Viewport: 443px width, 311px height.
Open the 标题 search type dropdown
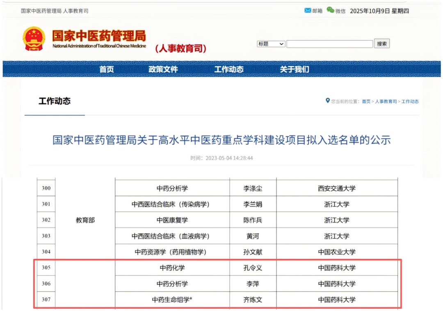pyautogui.click(x=271, y=44)
